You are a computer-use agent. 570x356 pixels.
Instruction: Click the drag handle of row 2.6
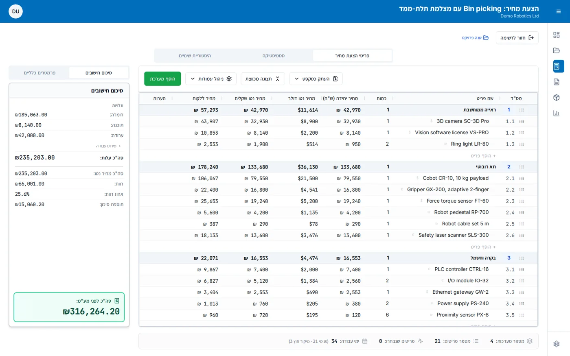click(x=522, y=236)
